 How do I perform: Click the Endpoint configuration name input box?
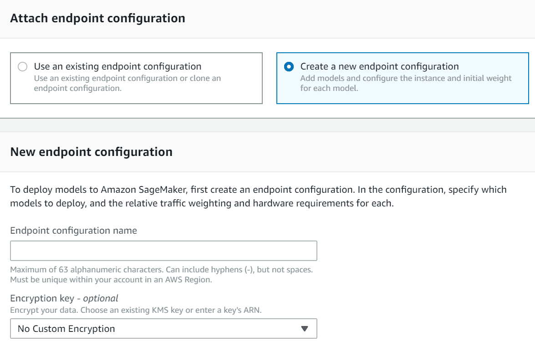[164, 251]
